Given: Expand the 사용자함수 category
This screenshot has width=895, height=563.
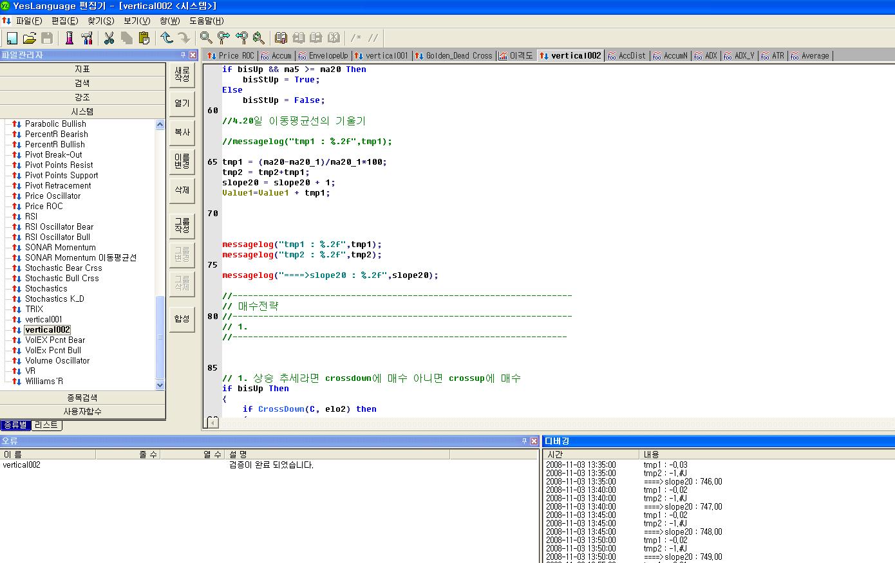Looking at the screenshot, I should tap(82, 411).
